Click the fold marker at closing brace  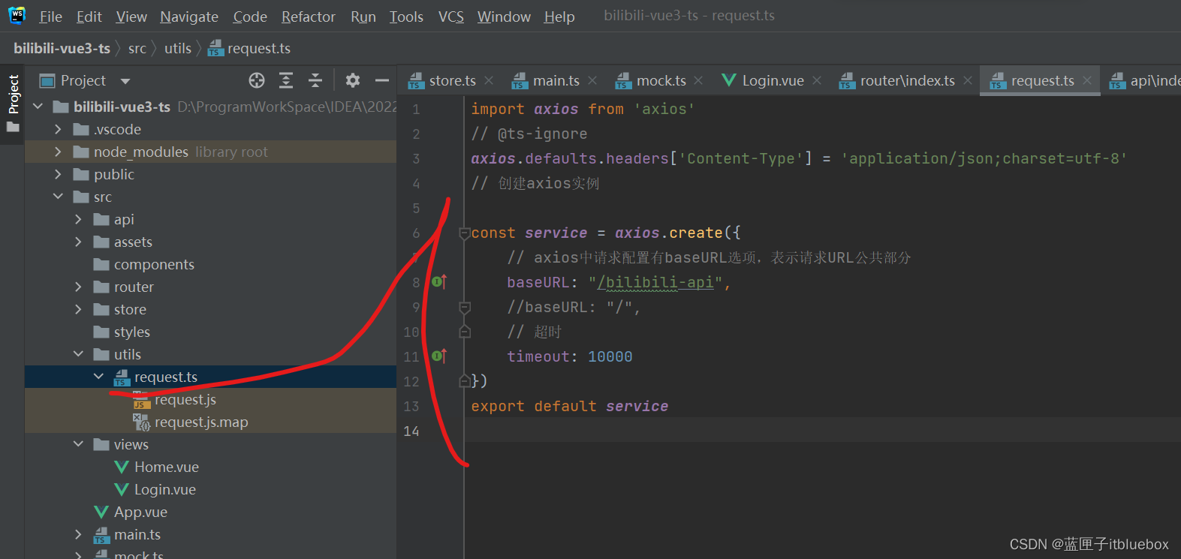tap(465, 381)
